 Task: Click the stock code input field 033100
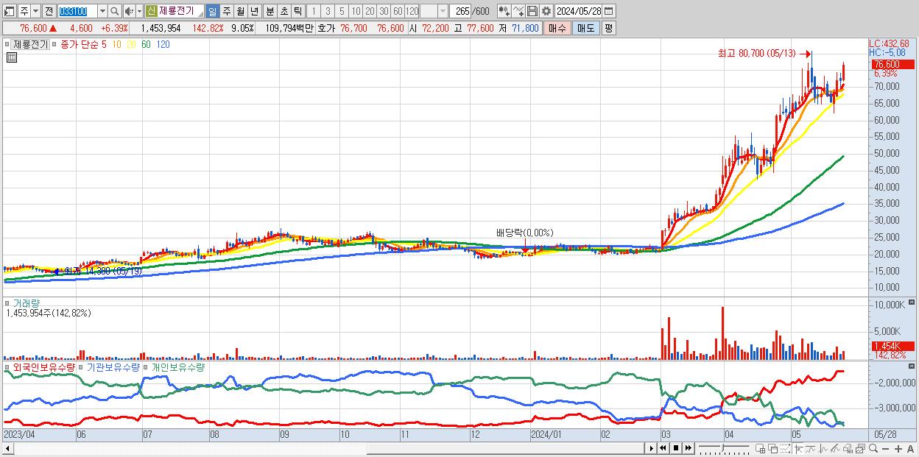tap(78, 11)
